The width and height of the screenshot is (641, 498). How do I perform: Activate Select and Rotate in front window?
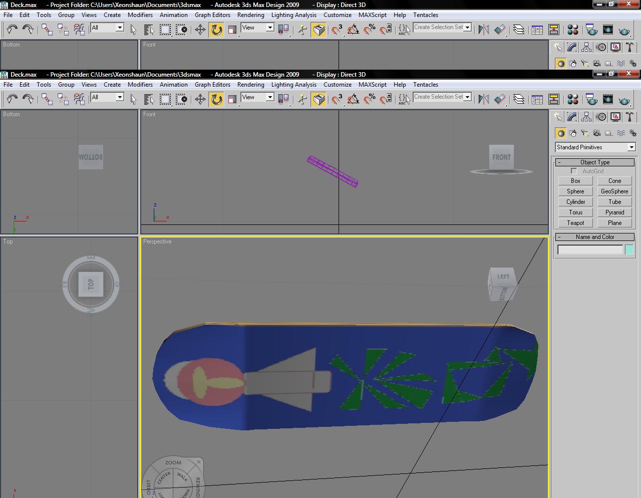[216, 99]
